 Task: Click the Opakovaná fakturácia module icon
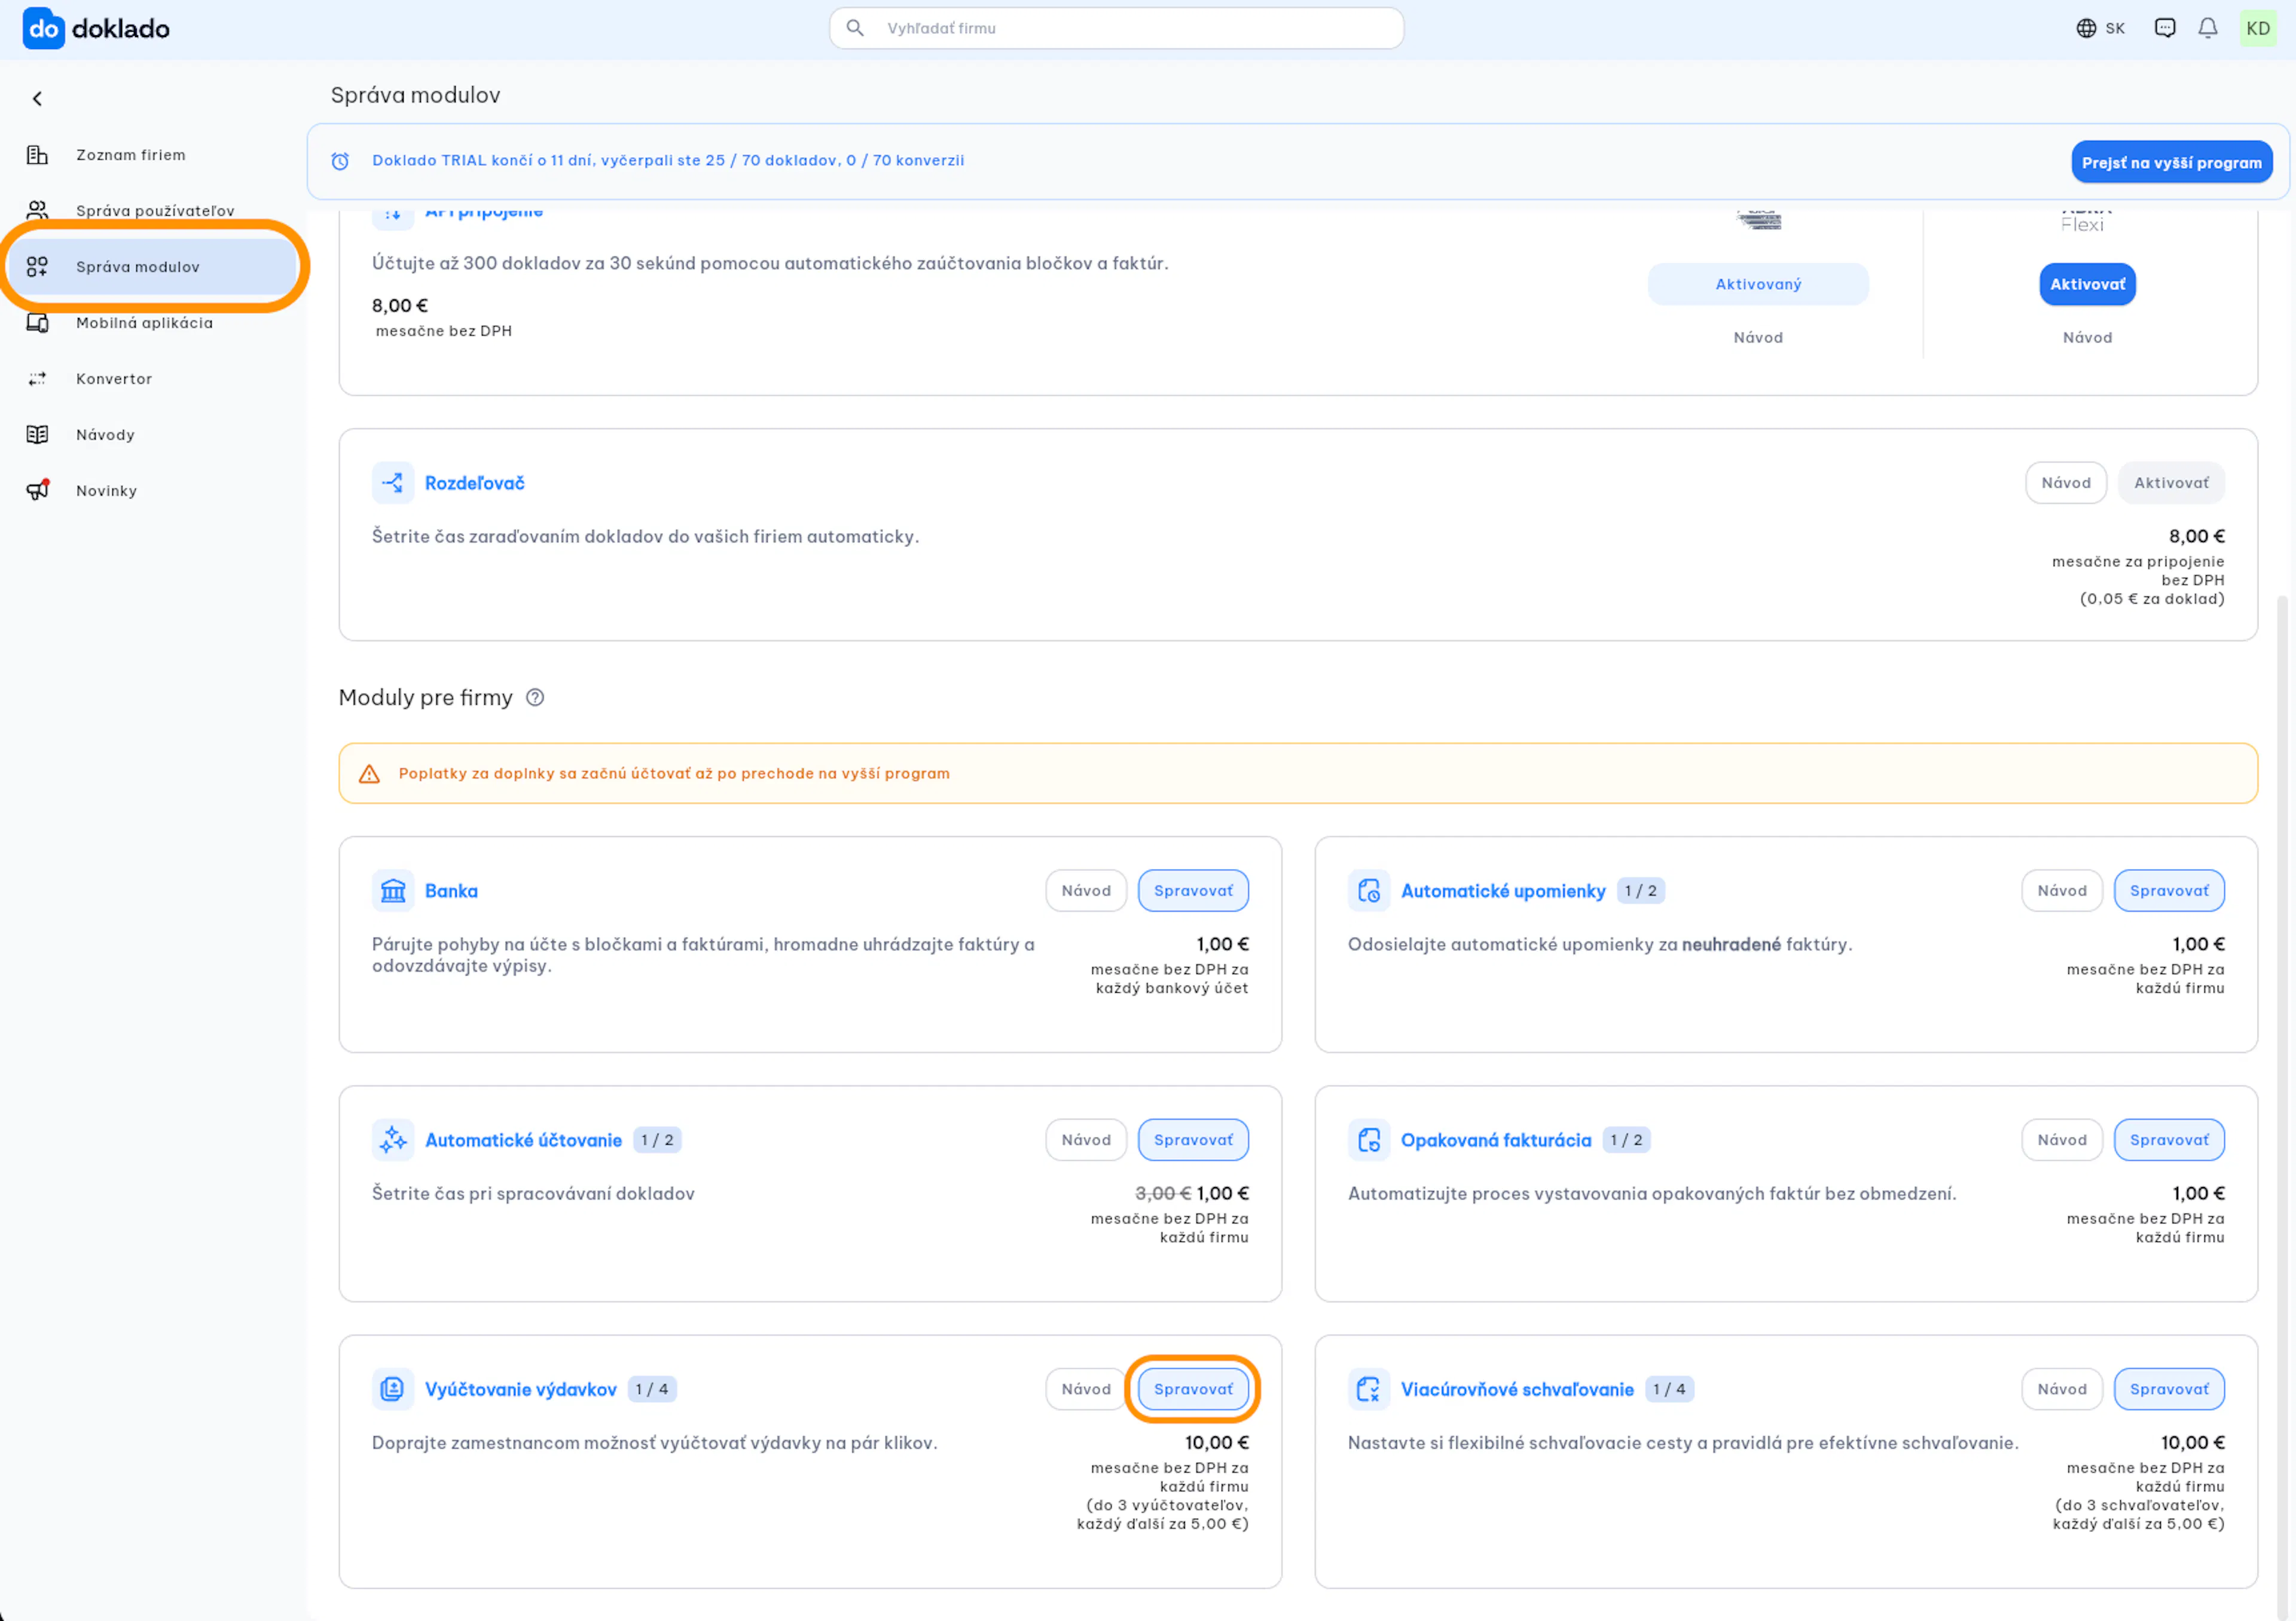1369,1139
